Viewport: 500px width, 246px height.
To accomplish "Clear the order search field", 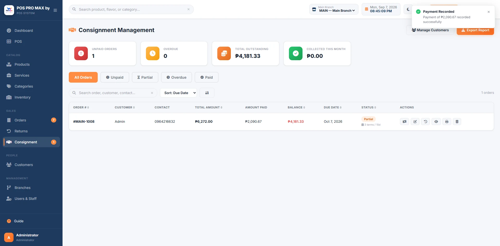I will 152,93.
